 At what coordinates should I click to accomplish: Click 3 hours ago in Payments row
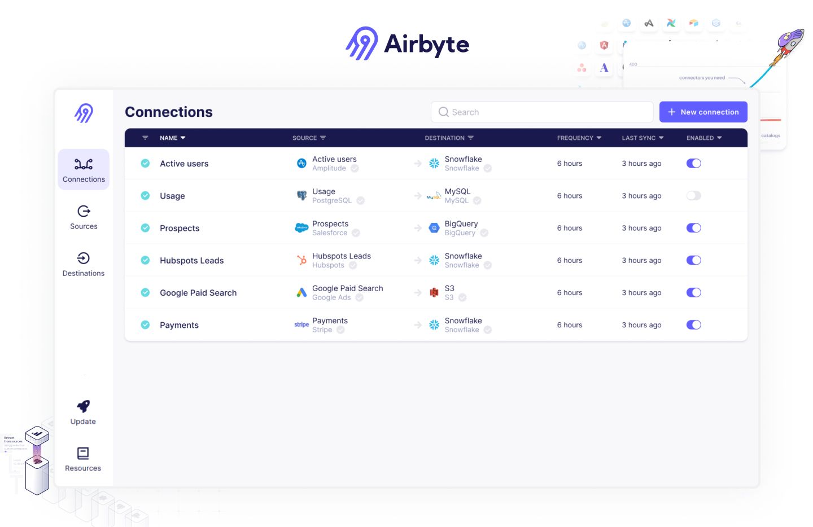click(641, 325)
